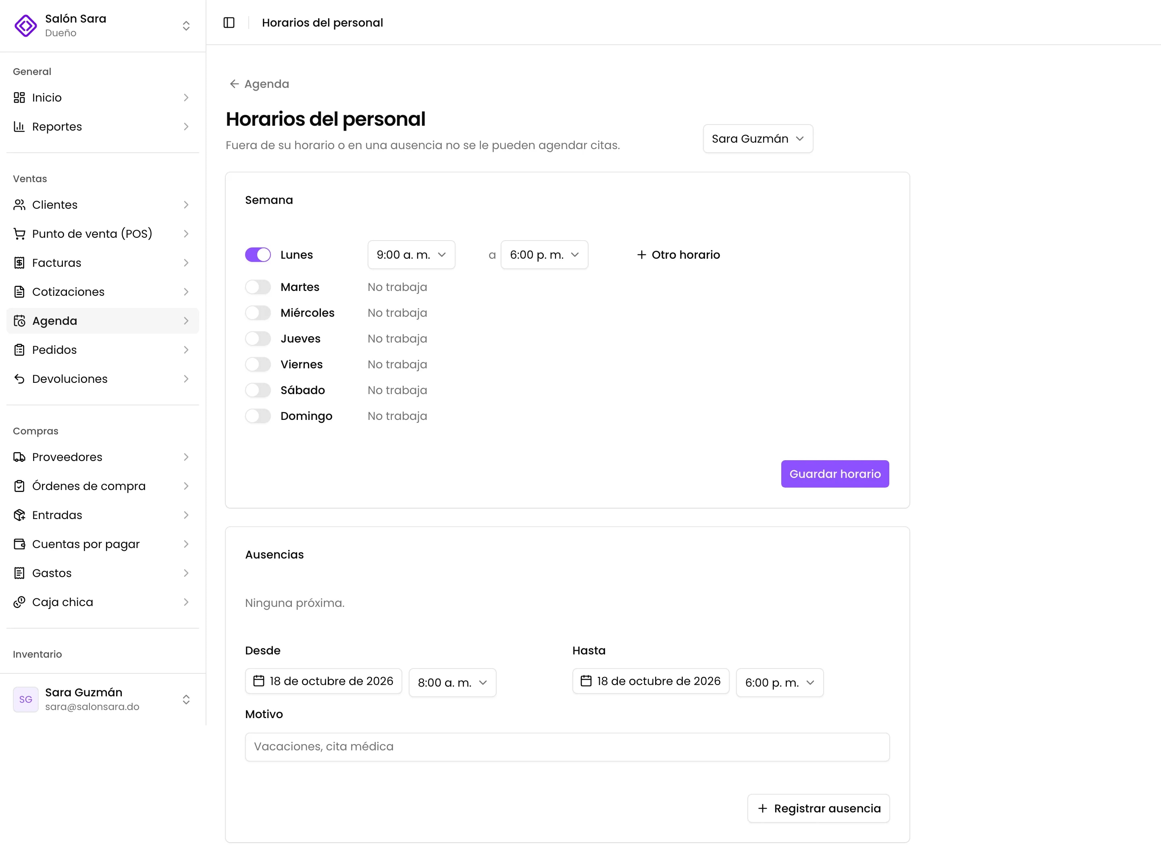Click the Facturas receipt icon

click(19, 263)
